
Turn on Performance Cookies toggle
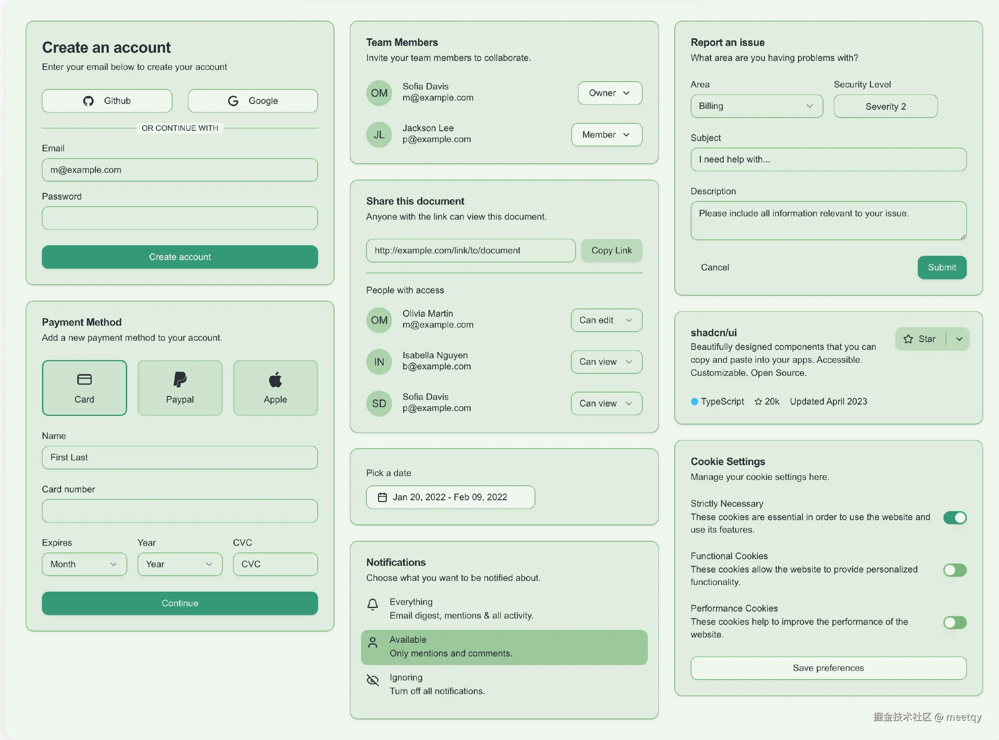point(954,622)
